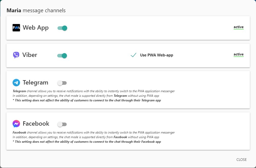The image size is (256, 168).
Task: Disable the Web App channel toggle
Action: coord(62,28)
